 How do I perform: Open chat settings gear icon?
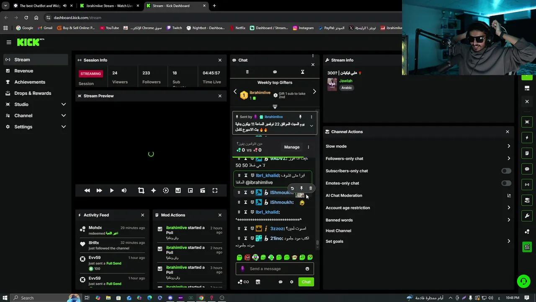[292, 282]
